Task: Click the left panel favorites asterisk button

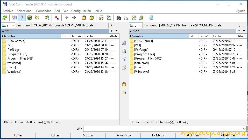Action: [x=111, y=31]
